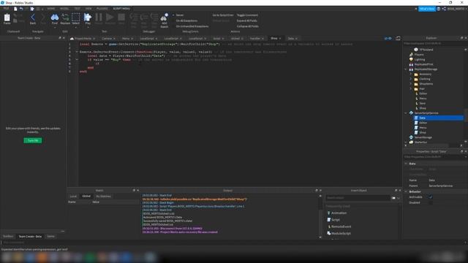The image size is (468, 263).
Task: Select the Shop script under ServerScriptService
Action: pyautogui.click(x=423, y=132)
